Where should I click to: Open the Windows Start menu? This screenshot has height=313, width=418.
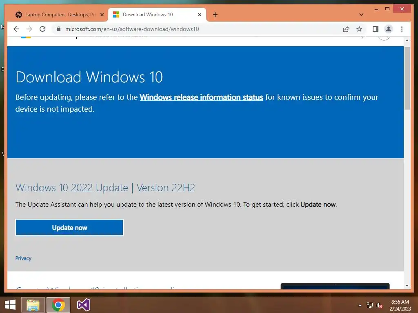[x=10, y=305]
